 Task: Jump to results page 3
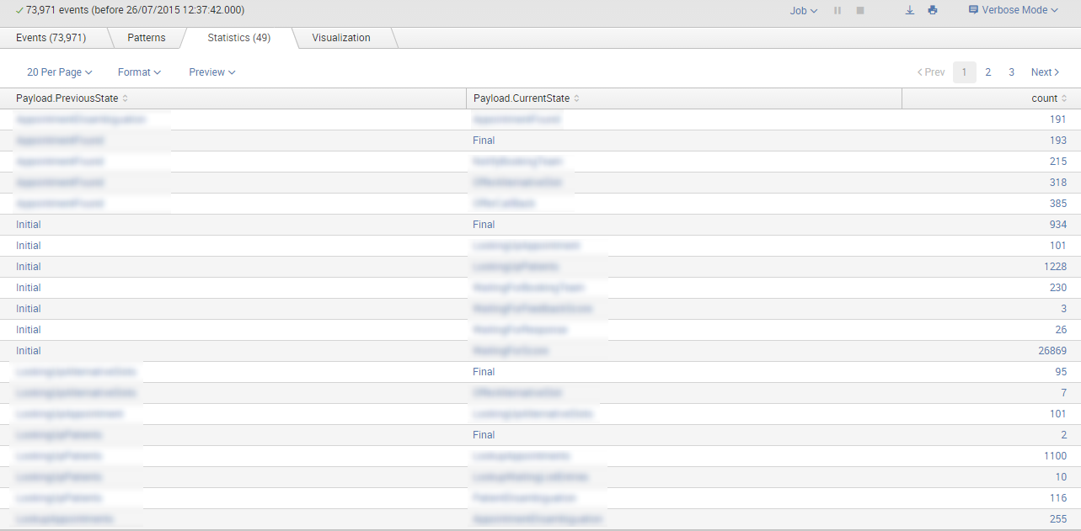(x=1011, y=72)
